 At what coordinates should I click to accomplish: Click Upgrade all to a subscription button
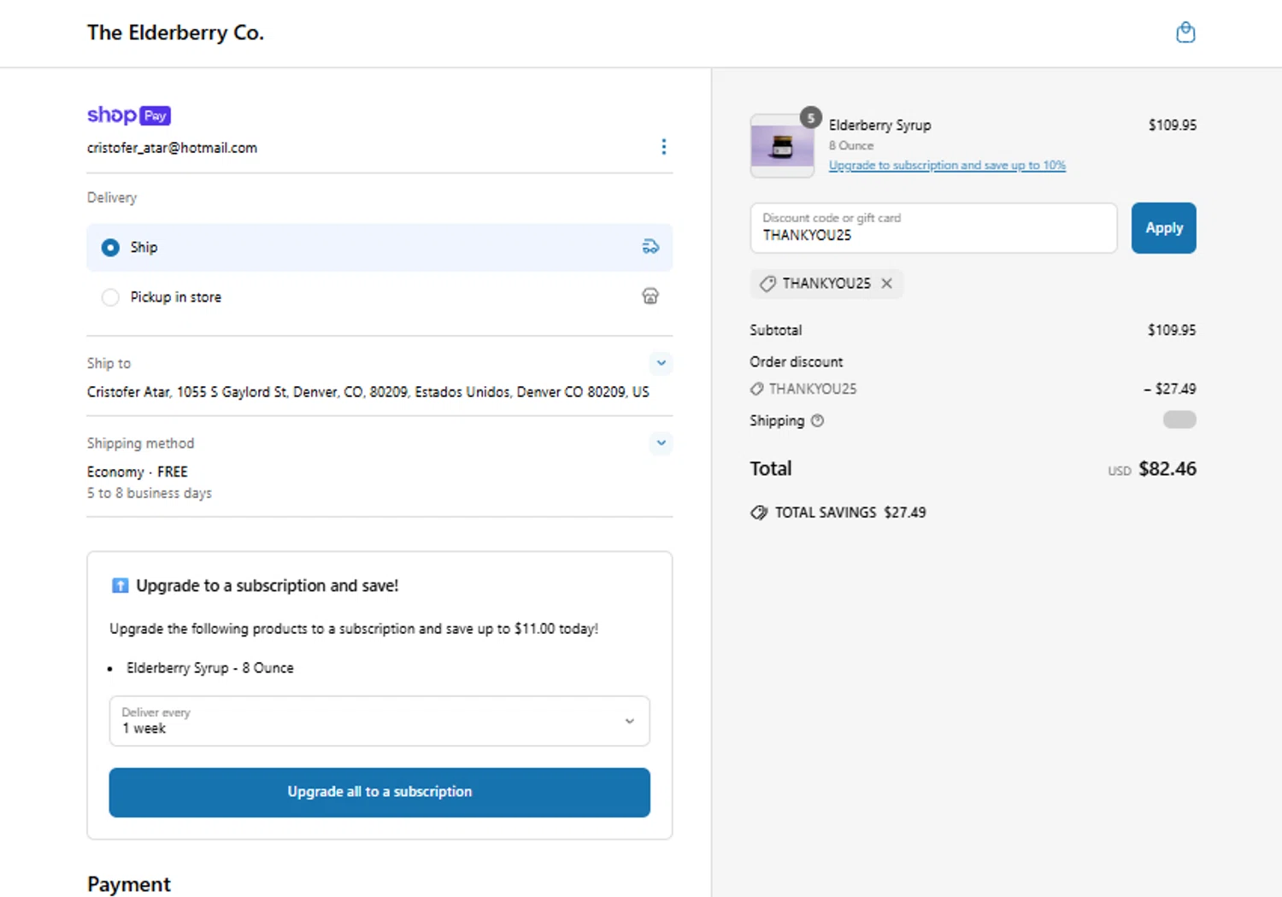[379, 792]
